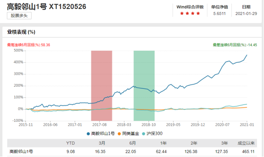Click the 2019-12 x-axis date label
The height and width of the screenshot is (157, 264).
click(198, 125)
